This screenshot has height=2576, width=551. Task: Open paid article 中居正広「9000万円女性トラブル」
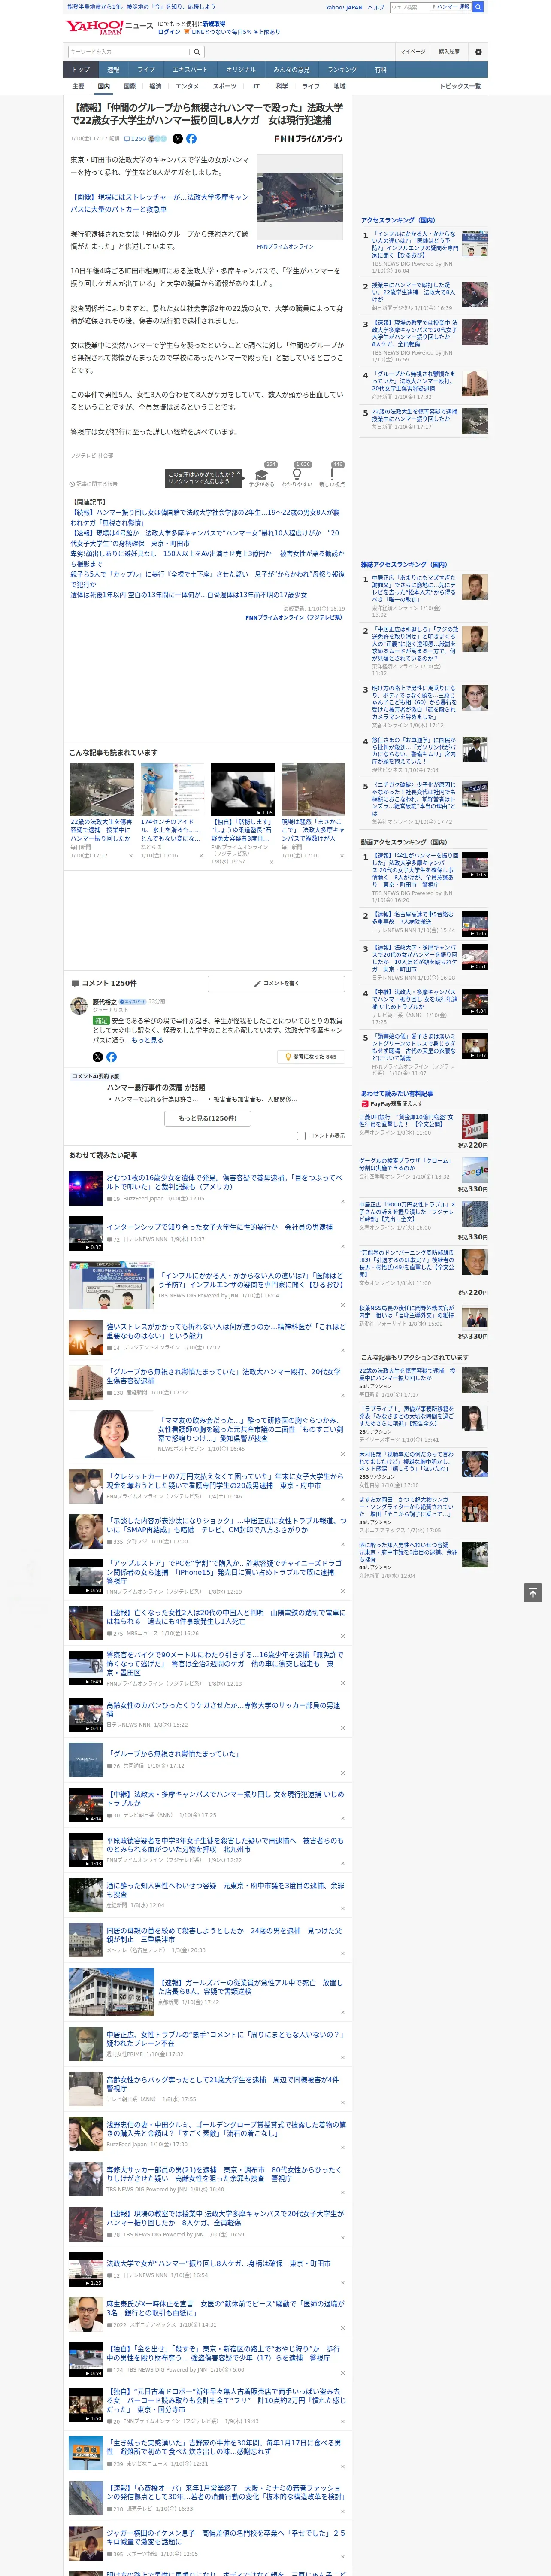click(x=407, y=1213)
